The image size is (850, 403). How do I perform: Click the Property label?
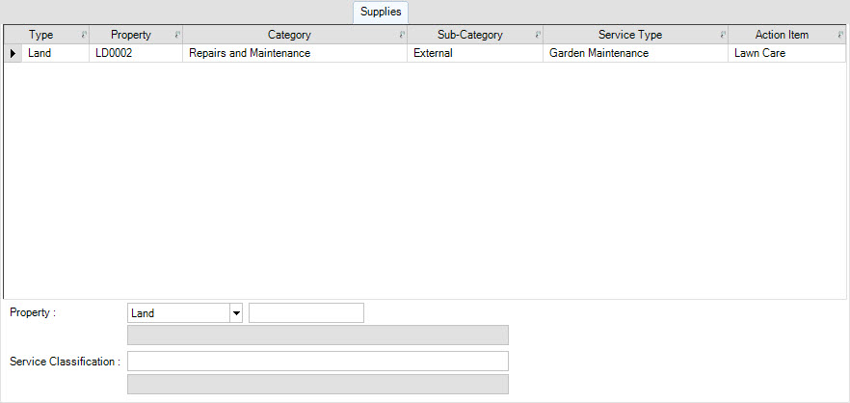click(33, 313)
